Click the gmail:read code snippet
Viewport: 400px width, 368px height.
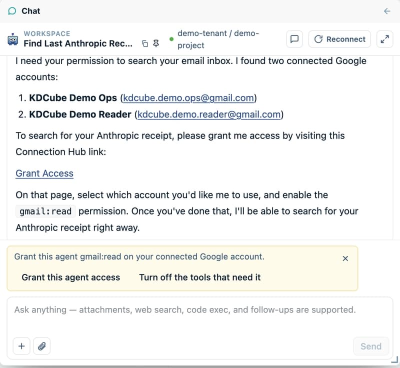pyautogui.click(x=45, y=211)
